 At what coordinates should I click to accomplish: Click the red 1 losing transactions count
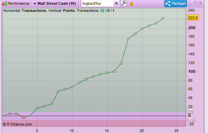(114, 11)
